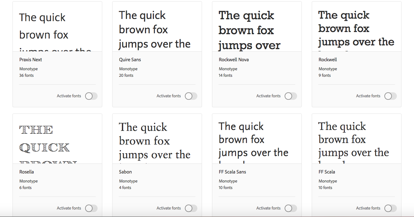Viewport: 414px width, 217px height.
Task: Enable Activate fonts toggle for Praxis Next
Action: 91,96
